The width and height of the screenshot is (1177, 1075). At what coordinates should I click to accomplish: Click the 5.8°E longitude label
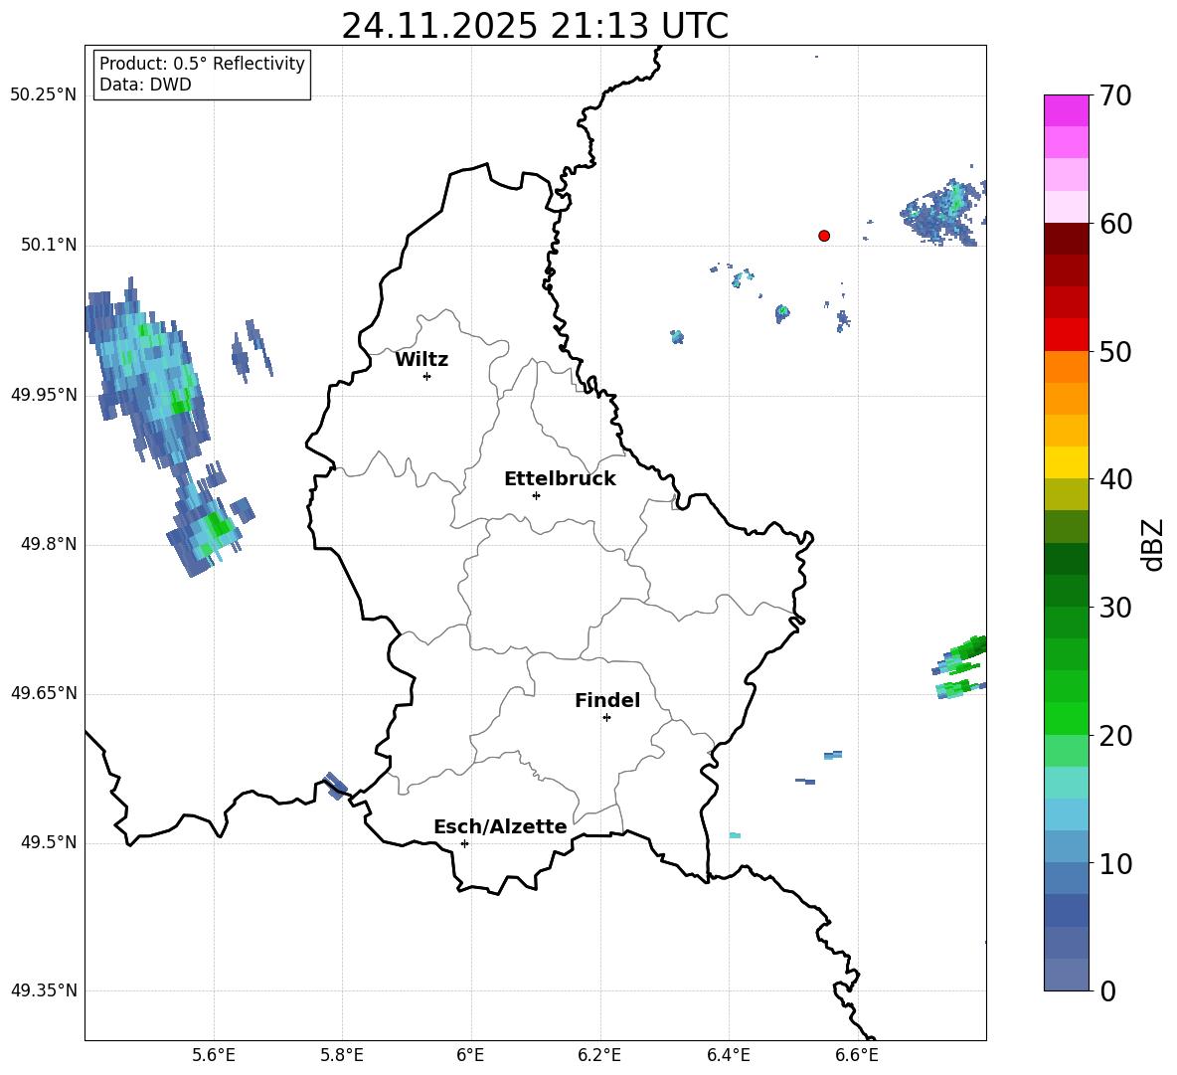tap(342, 1056)
